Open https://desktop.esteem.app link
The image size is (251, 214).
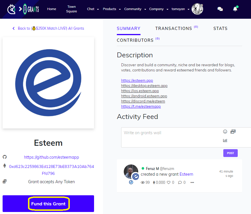[144, 86]
